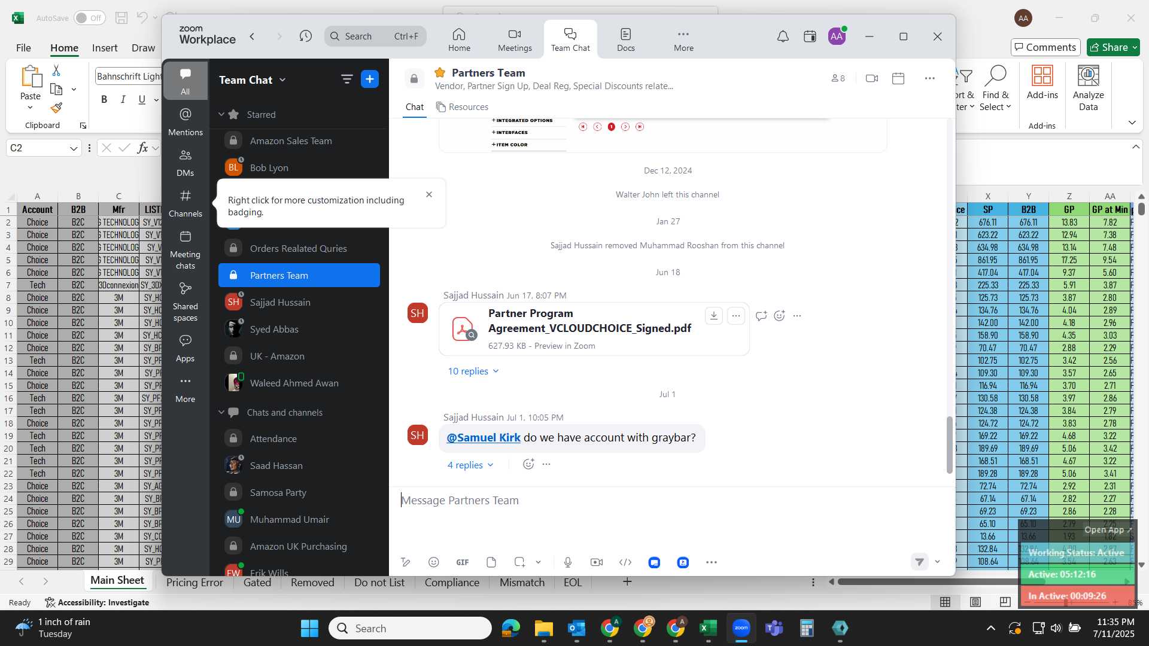
Task: Dismiss the customization tip popup
Action: (x=428, y=194)
